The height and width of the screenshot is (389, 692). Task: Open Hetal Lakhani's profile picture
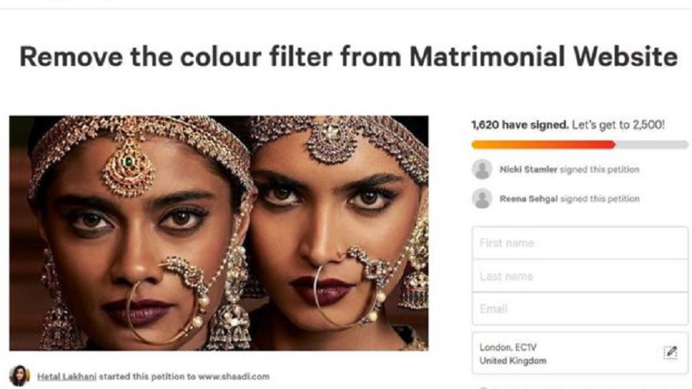point(20,376)
